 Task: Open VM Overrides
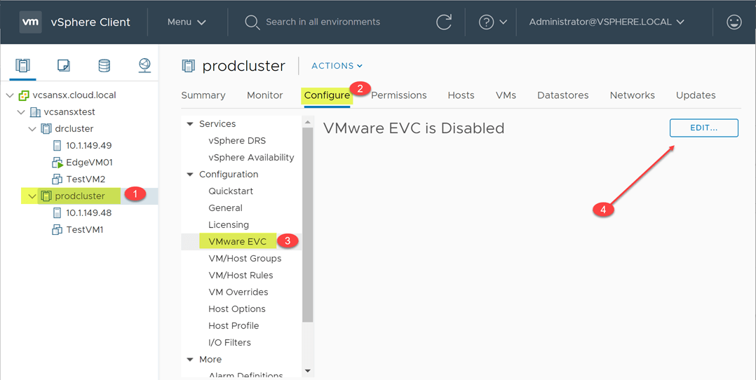[238, 293]
